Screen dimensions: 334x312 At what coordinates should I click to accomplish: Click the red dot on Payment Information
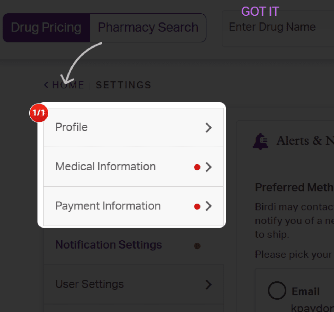pos(197,206)
